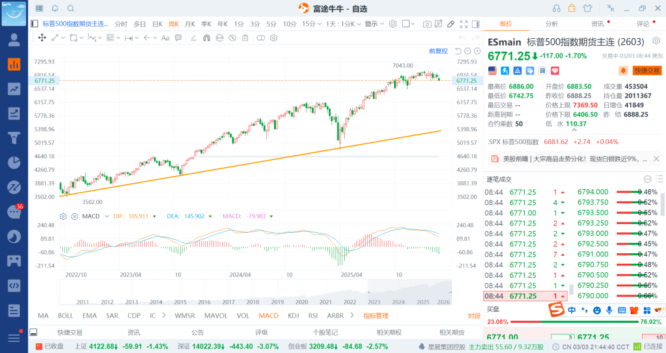Reset chart view with undo arrow icon
666x353 pixels.
point(458,51)
